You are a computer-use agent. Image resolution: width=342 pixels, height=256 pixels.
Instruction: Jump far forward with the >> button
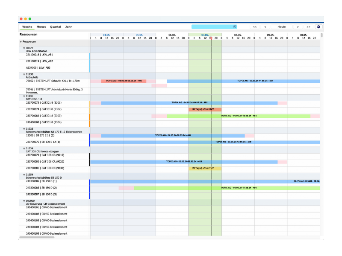coord(308,26)
